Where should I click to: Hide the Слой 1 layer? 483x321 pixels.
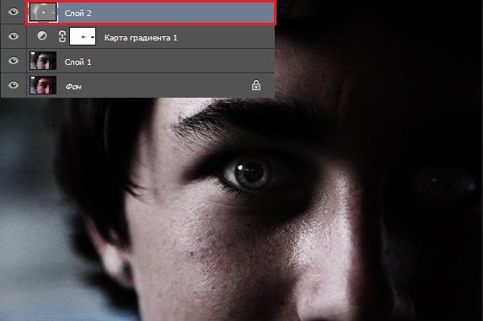pos(13,61)
